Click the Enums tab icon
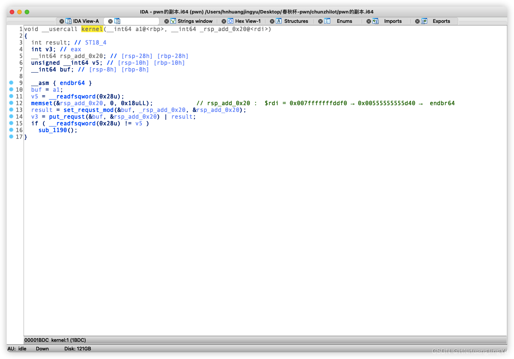 coord(327,21)
